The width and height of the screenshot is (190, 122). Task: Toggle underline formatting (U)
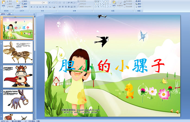coord(37,7)
